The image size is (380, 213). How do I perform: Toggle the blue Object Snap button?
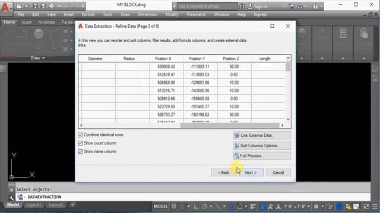pyautogui.click(x=231, y=206)
